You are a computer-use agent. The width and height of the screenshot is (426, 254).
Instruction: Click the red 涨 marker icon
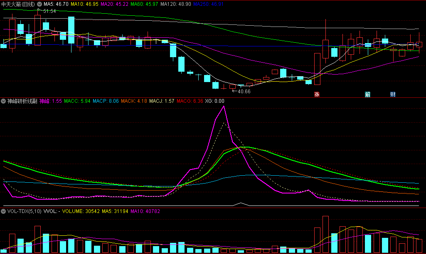(317, 94)
